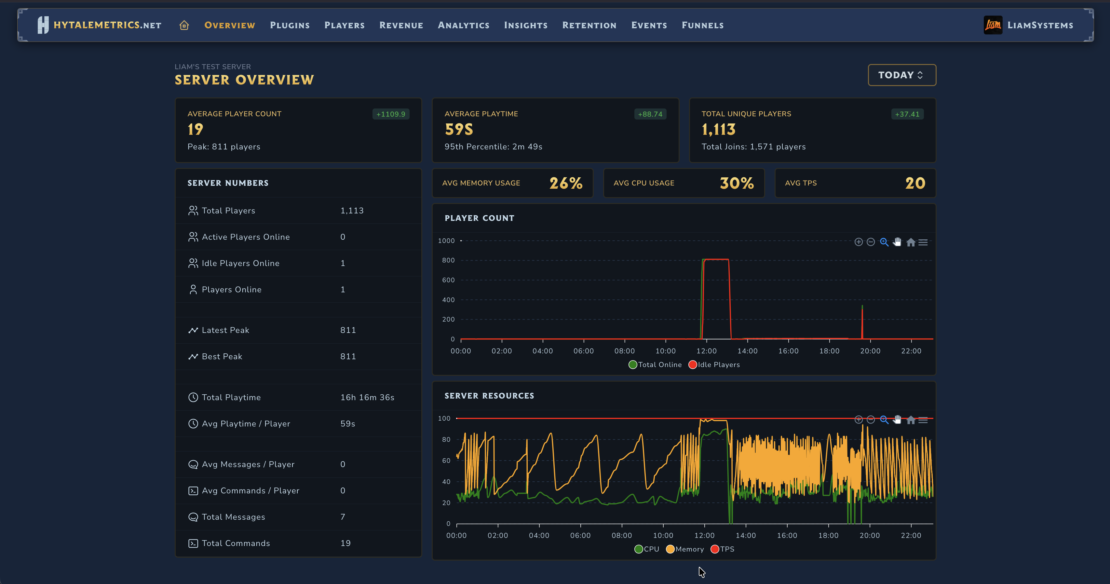
Task: Click the Average Player Count stat card
Action: 298,130
